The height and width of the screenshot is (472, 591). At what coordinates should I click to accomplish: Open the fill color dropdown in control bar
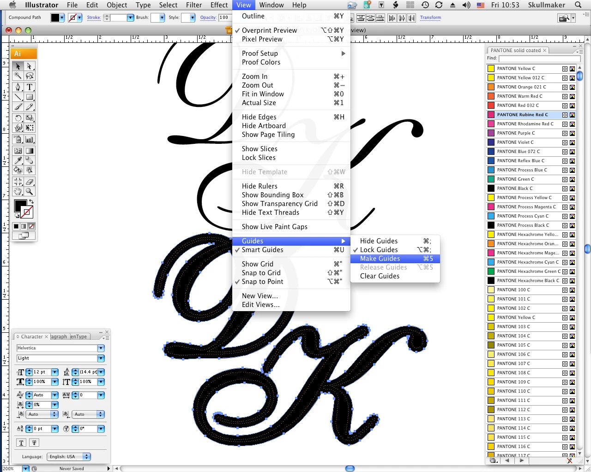coord(62,18)
